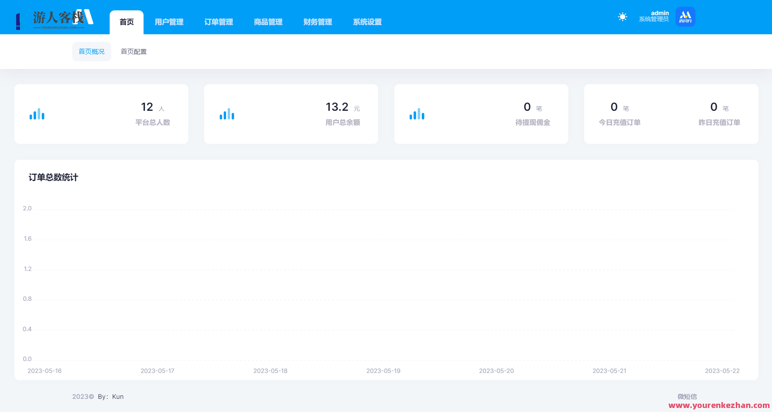The width and height of the screenshot is (772, 412).
Task: Open the 用户管理 menu
Action: 169,22
